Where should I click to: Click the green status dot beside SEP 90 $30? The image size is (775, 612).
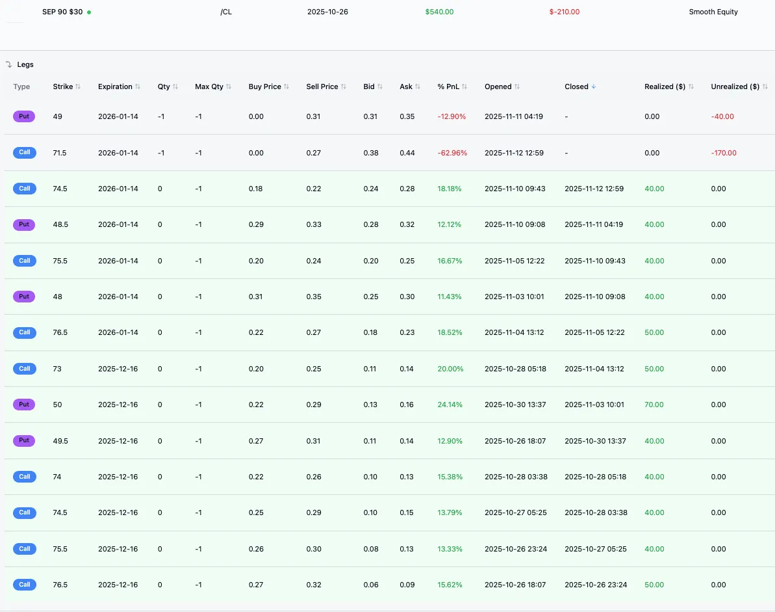tap(89, 12)
